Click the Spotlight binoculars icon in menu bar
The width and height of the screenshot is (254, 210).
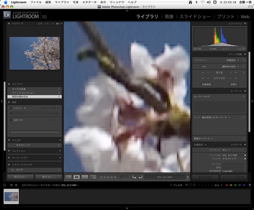(190, 2)
